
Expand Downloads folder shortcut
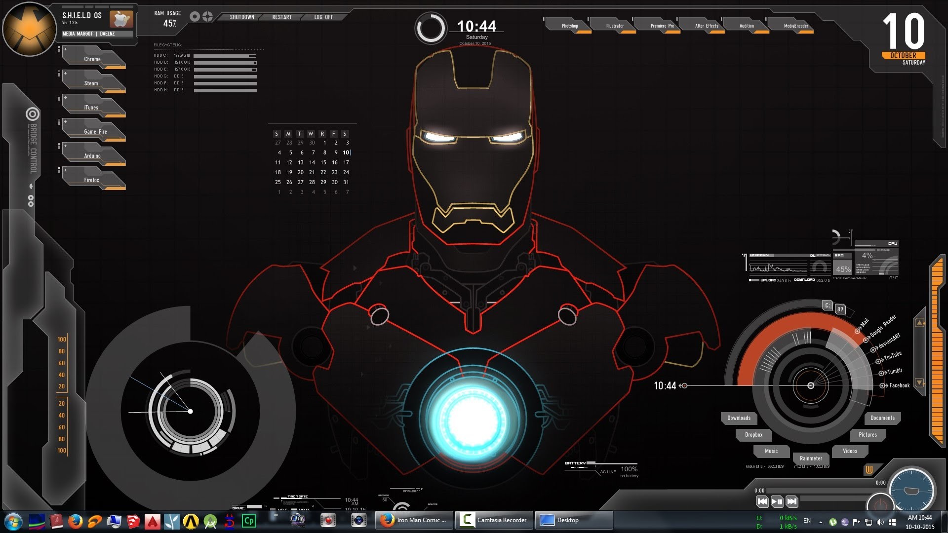738,417
